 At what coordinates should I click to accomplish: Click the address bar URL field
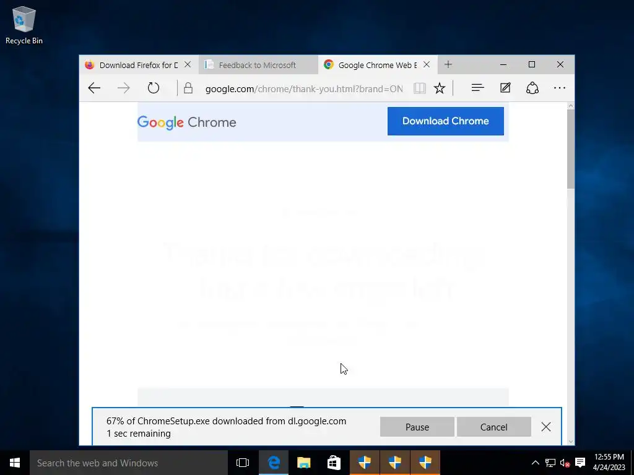tap(303, 89)
